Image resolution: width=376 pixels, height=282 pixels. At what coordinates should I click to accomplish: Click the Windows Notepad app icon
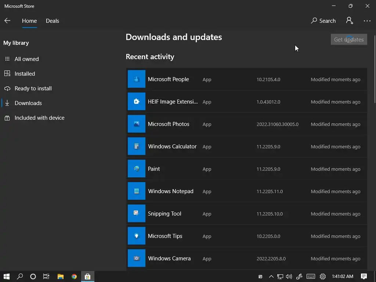[137, 191]
